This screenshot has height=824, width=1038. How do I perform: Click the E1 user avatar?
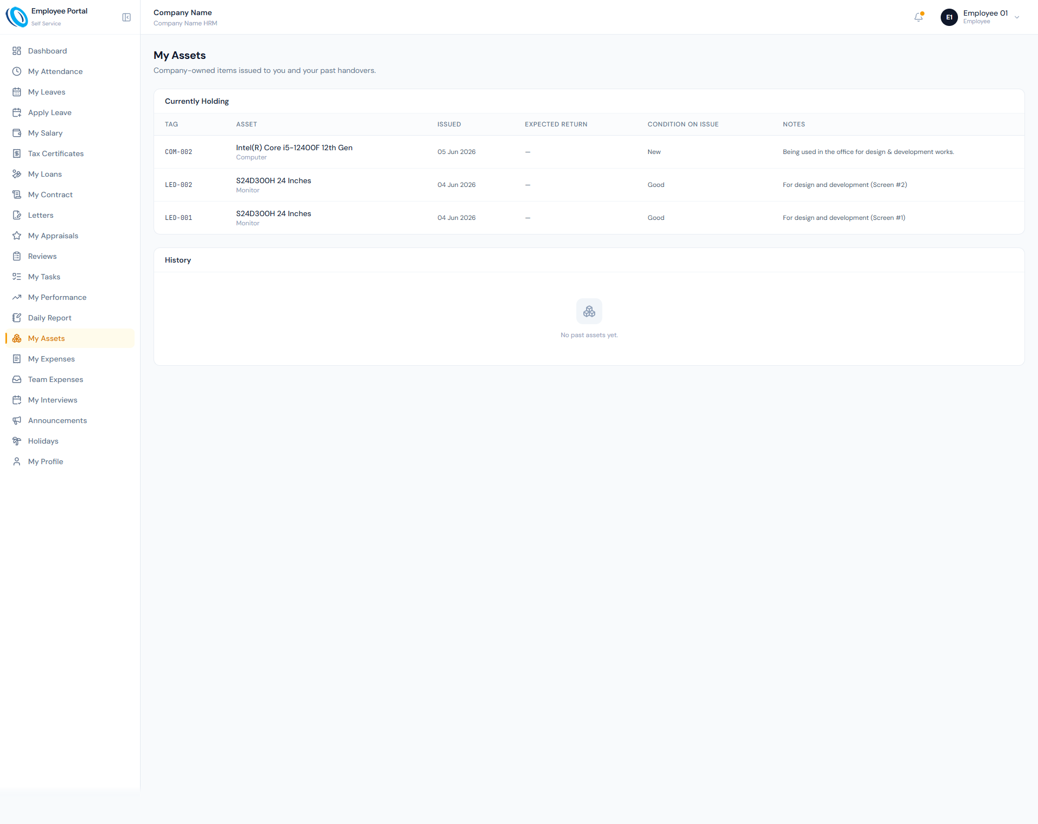949,17
